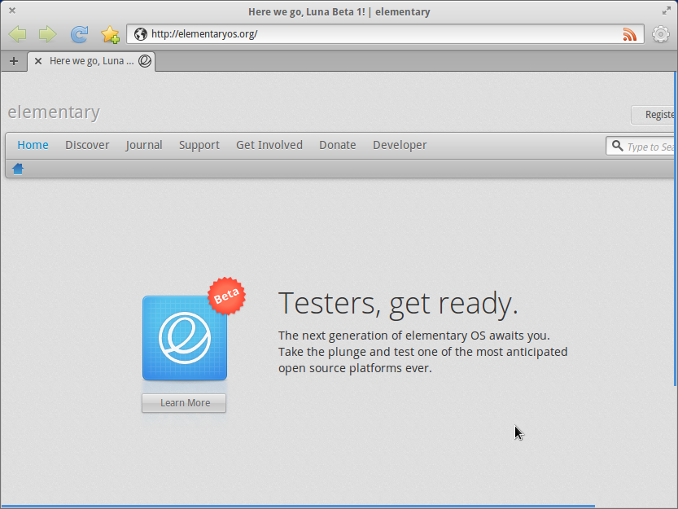
Task: Open browser settings gear menu
Action: click(x=661, y=34)
